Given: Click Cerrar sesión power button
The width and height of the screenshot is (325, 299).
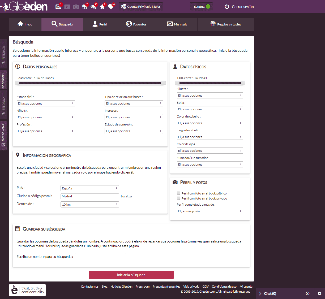Looking at the screenshot, I should (239, 7).
